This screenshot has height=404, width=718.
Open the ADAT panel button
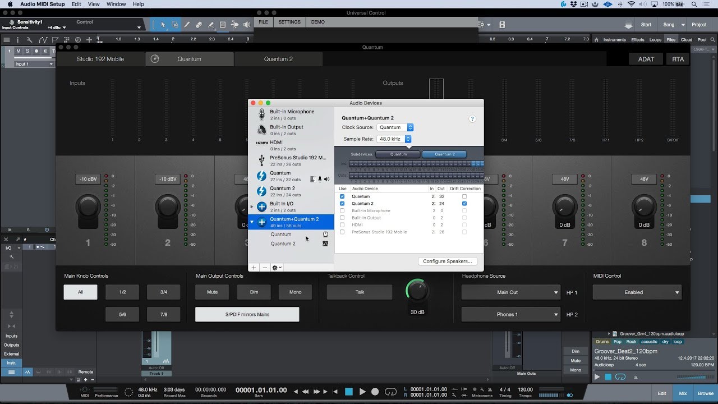tap(646, 59)
